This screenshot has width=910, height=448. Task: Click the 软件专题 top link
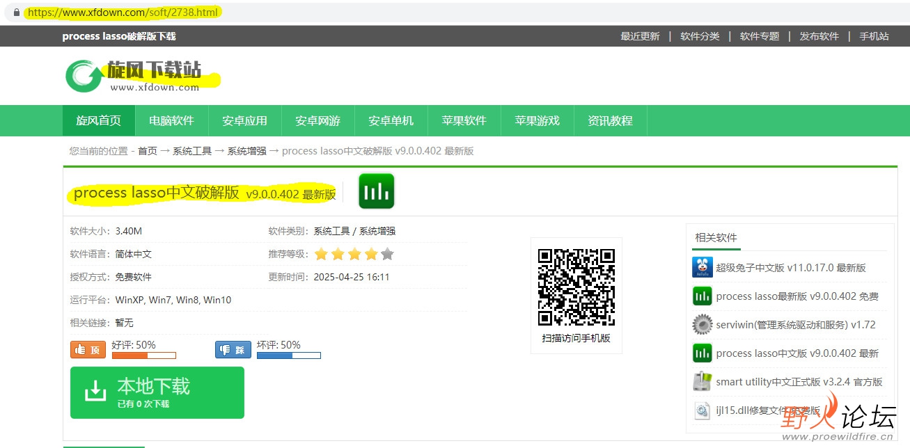coord(760,36)
